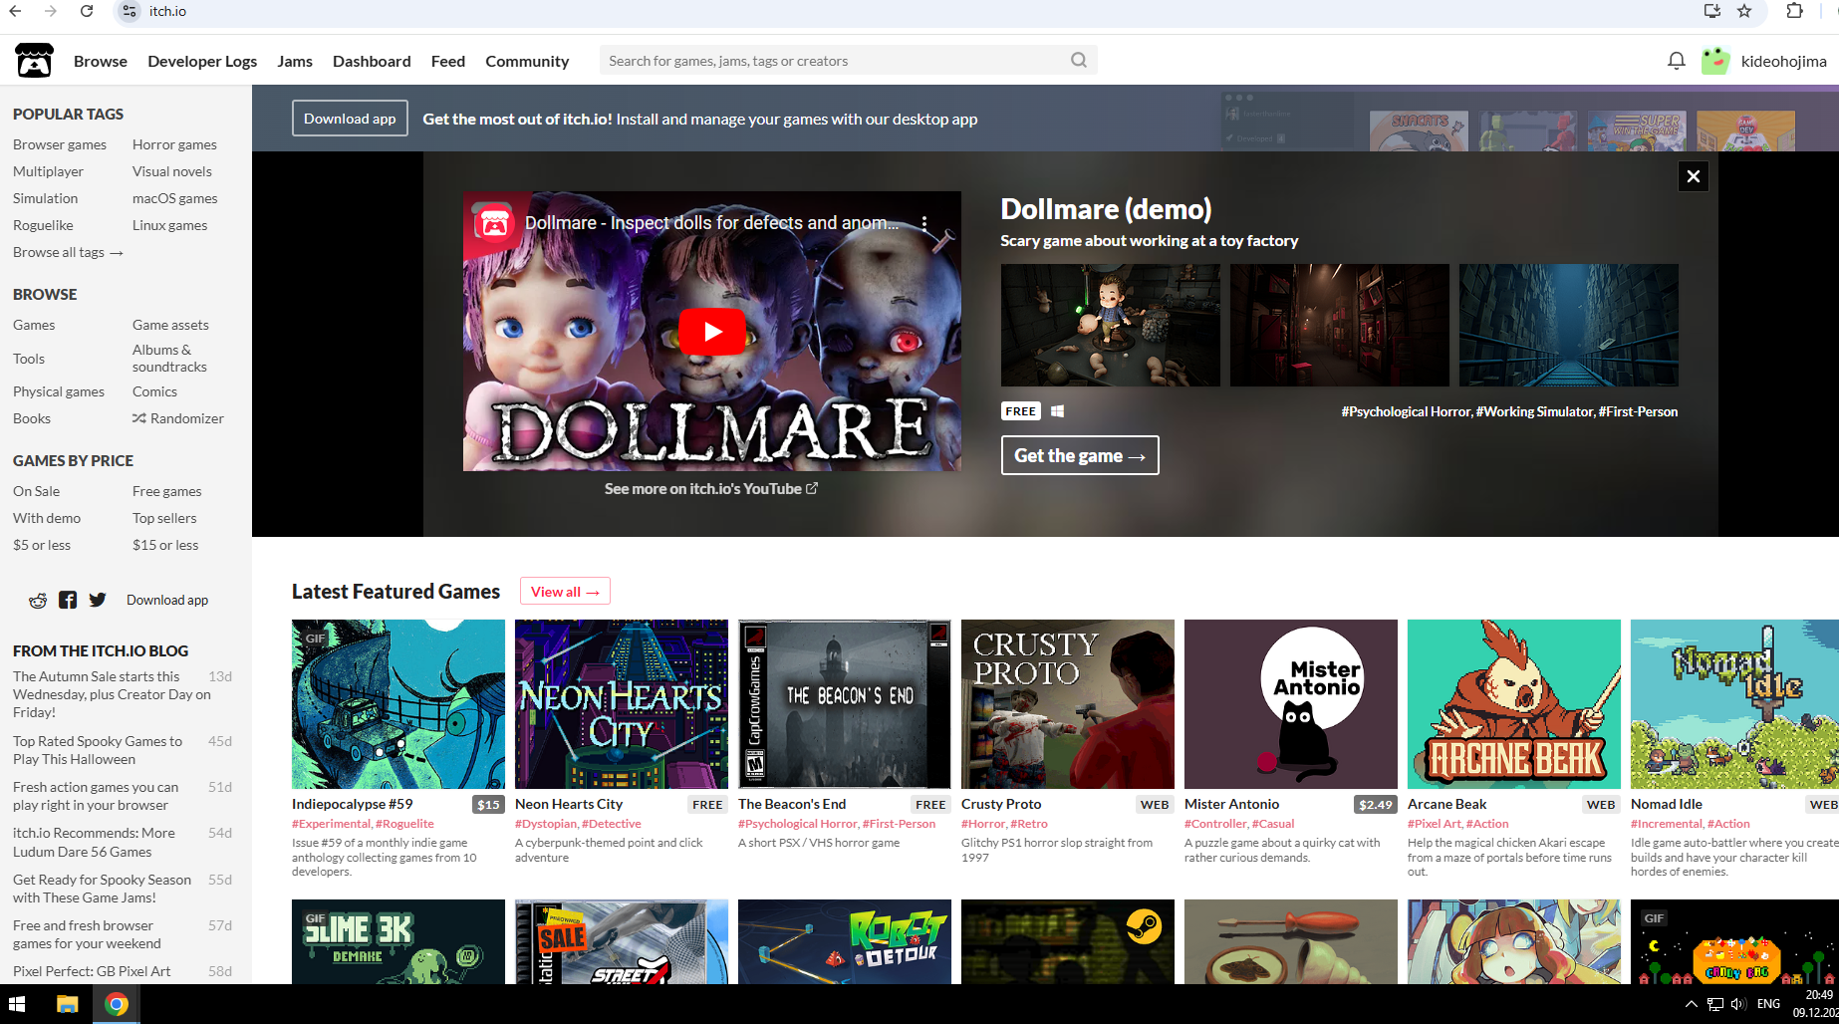
Task: Open the Slime 3K Demake thumbnail
Action: [x=398, y=942]
